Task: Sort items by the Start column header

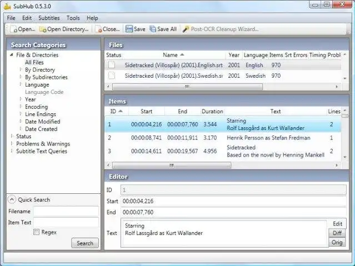Action: click(146, 112)
